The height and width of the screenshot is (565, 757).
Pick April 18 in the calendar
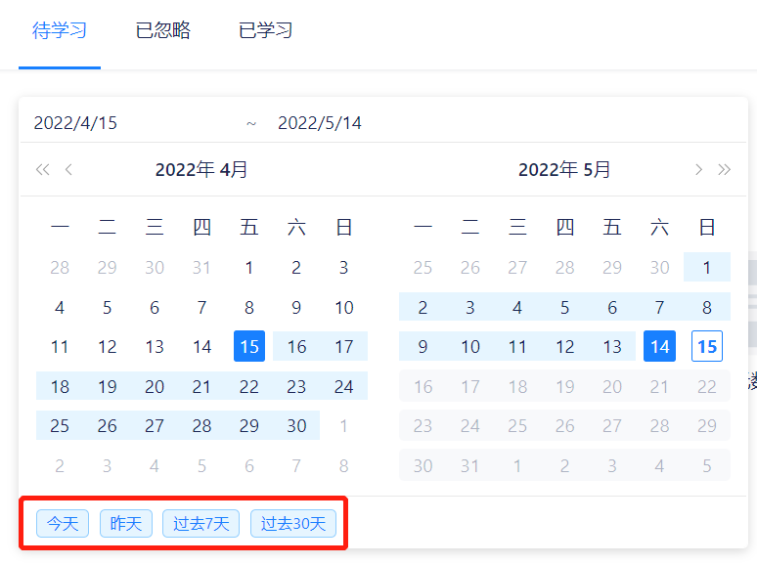point(60,386)
